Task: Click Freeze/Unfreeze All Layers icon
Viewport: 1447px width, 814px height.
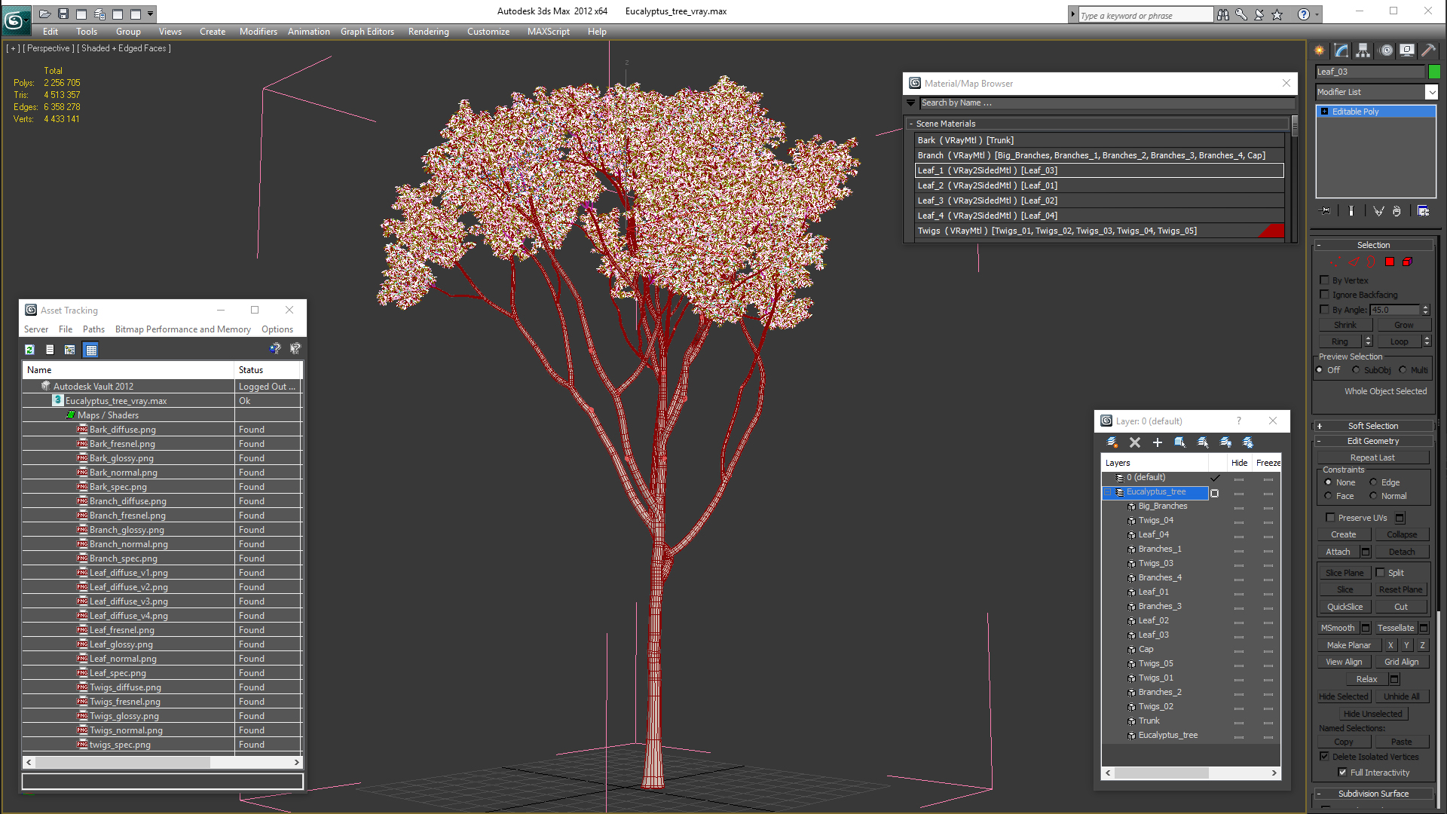Action: [1248, 442]
